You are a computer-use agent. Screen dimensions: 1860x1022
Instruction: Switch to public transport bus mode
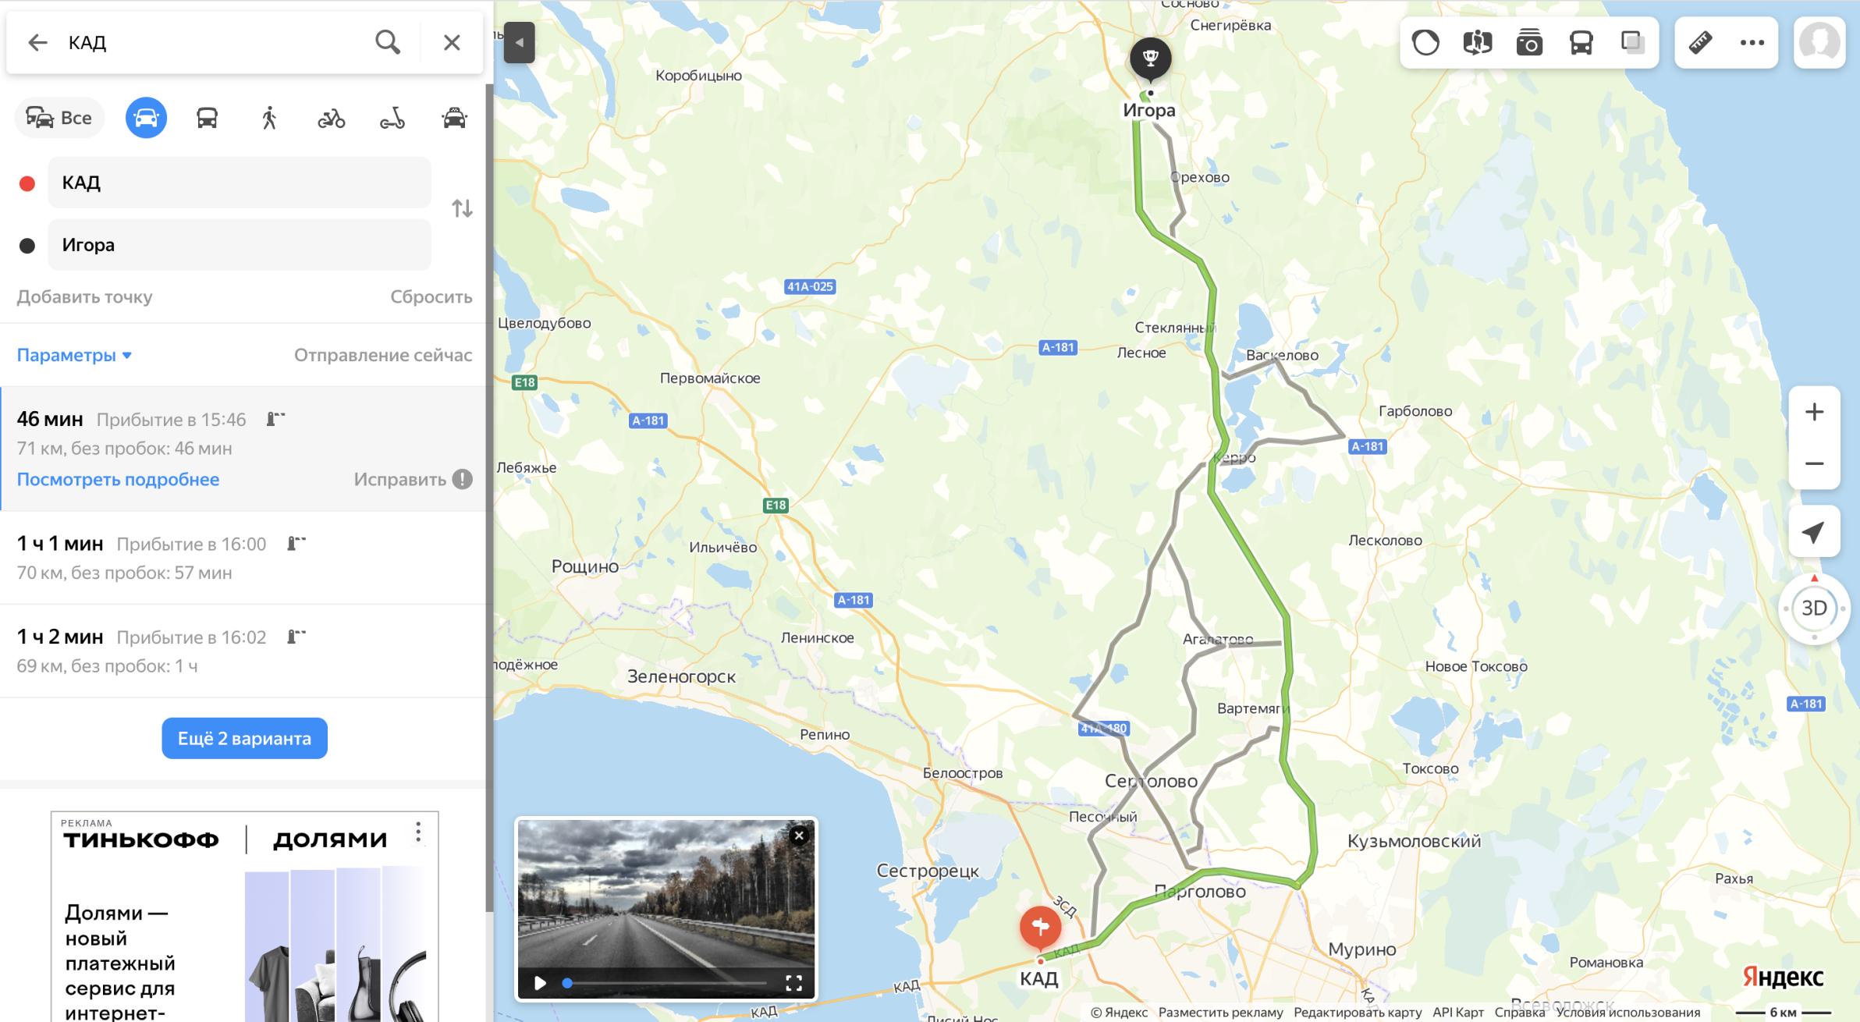(x=207, y=118)
